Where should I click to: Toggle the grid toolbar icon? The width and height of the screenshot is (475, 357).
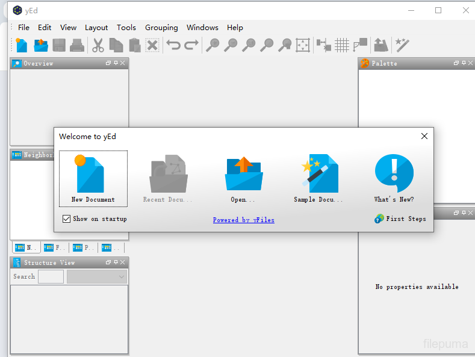point(342,45)
